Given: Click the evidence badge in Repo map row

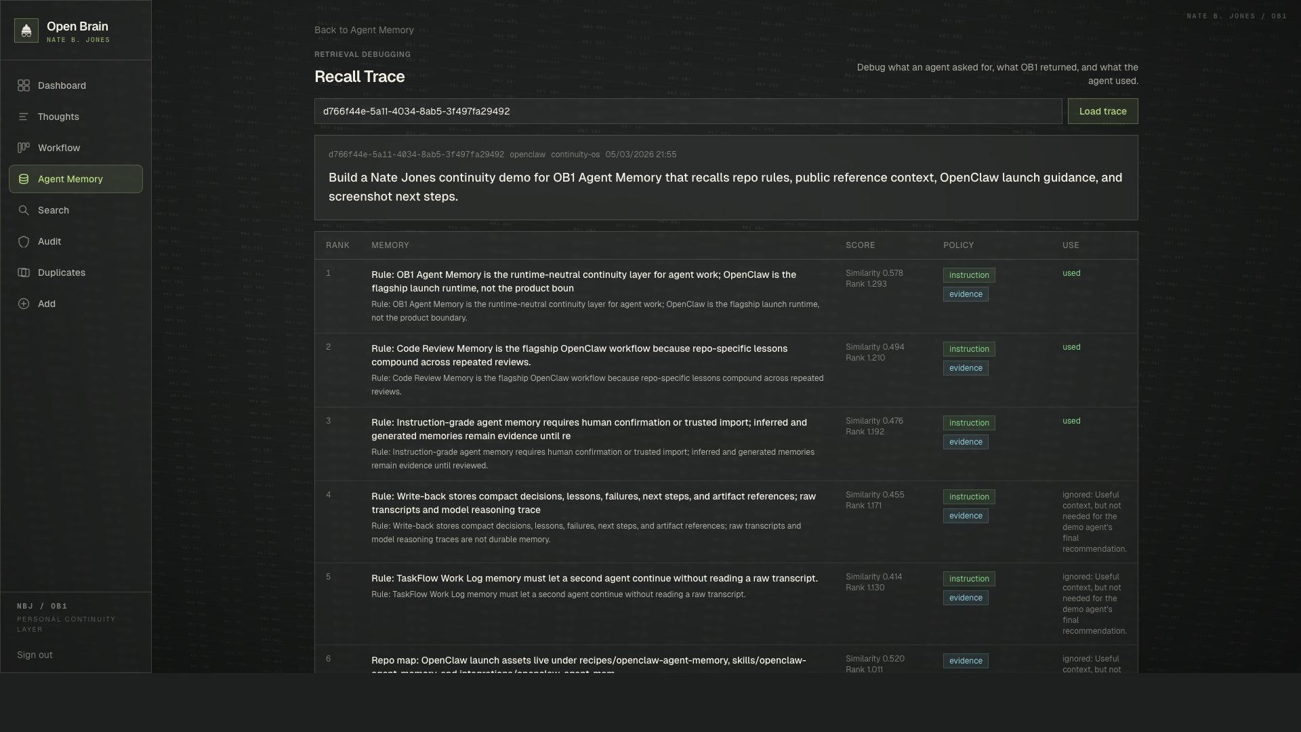Looking at the screenshot, I should pyautogui.click(x=966, y=661).
